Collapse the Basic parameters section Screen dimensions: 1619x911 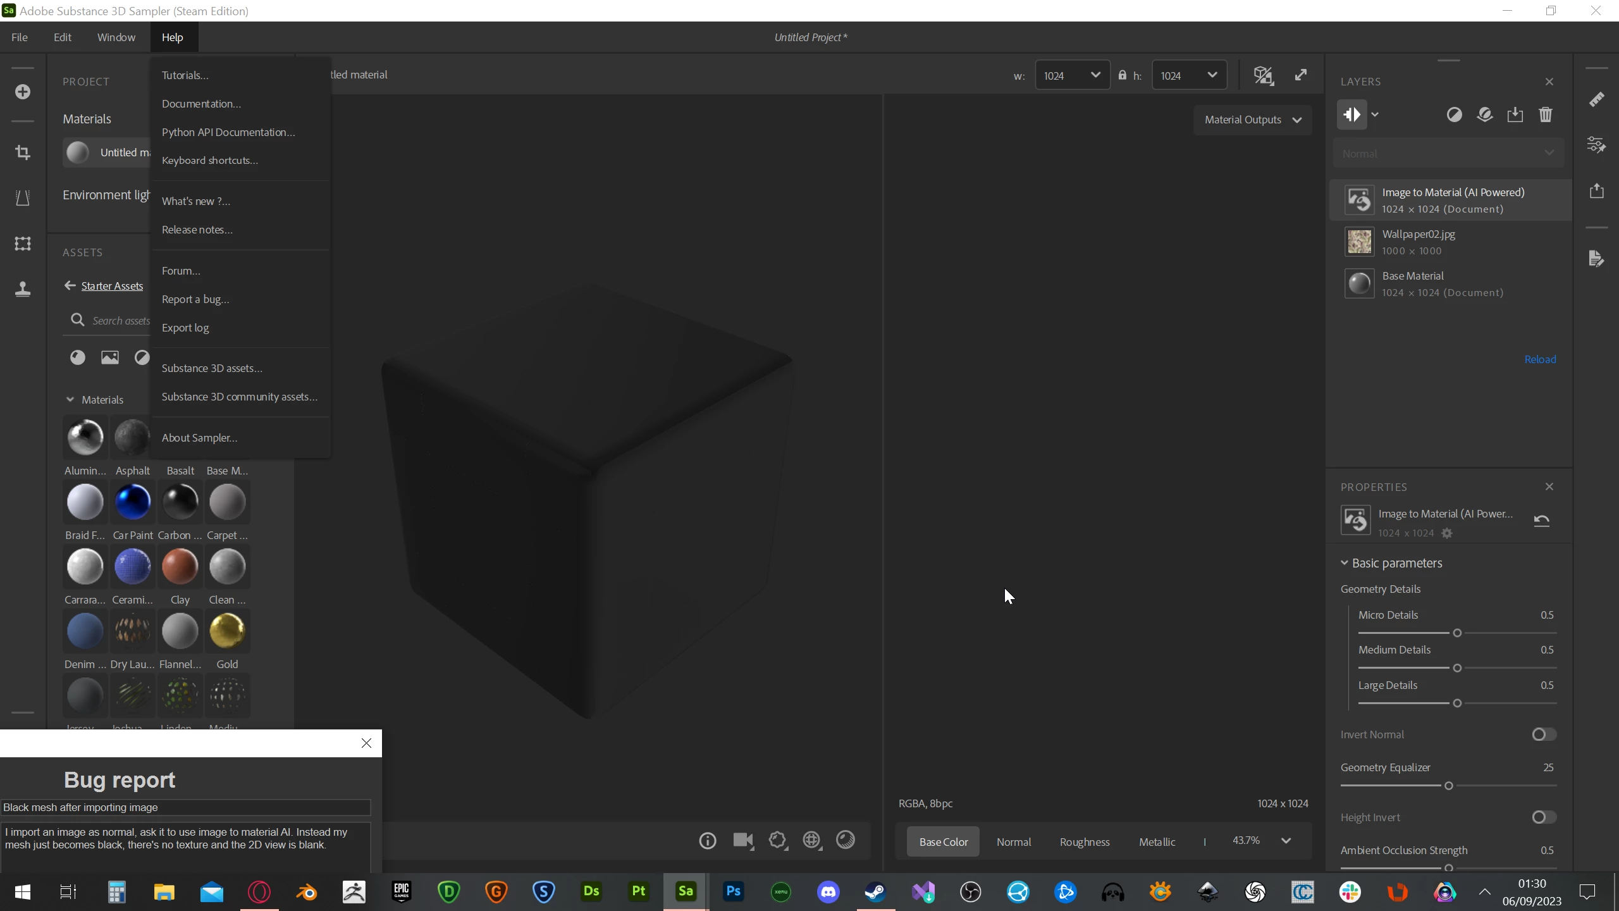coord(1345,563)
